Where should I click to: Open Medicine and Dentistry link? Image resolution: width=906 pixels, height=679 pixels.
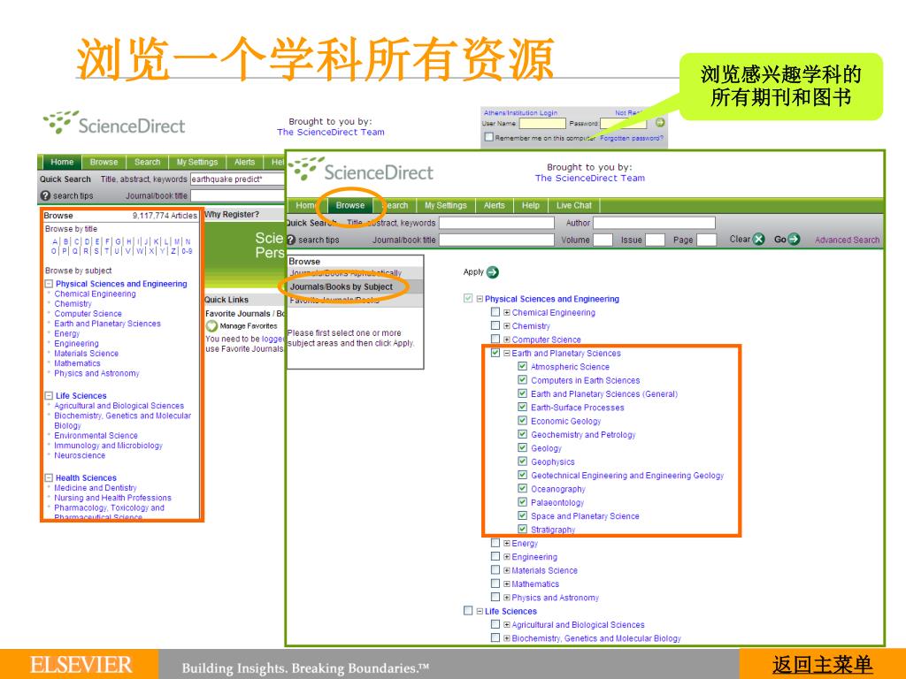click(96, 487)
